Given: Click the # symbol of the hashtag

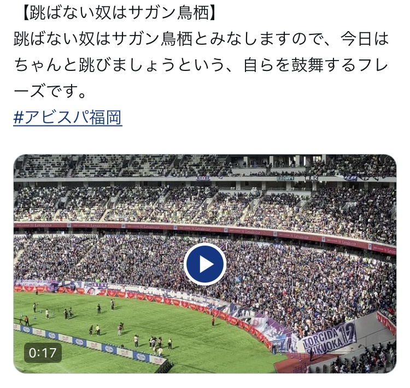Looking at the screenshot, I should coord(18,117).
